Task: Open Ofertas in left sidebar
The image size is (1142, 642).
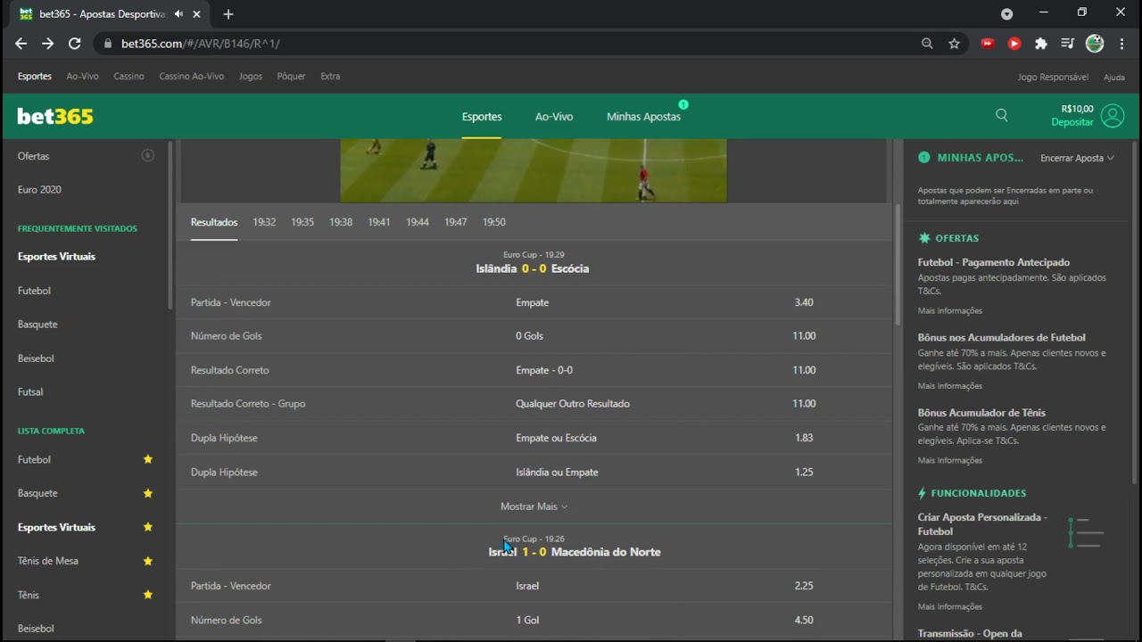Action: click(34, 156)
